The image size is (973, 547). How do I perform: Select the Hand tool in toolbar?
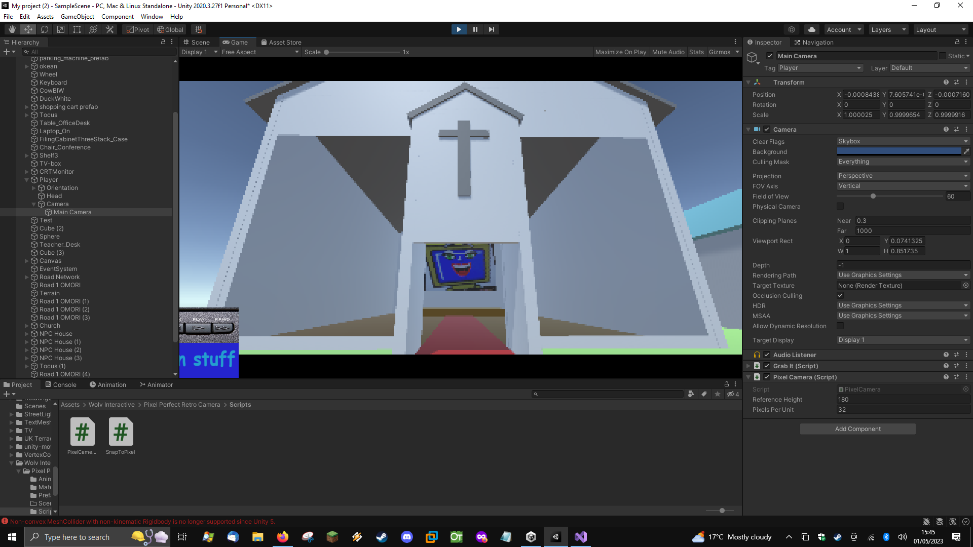coord(12,29)
